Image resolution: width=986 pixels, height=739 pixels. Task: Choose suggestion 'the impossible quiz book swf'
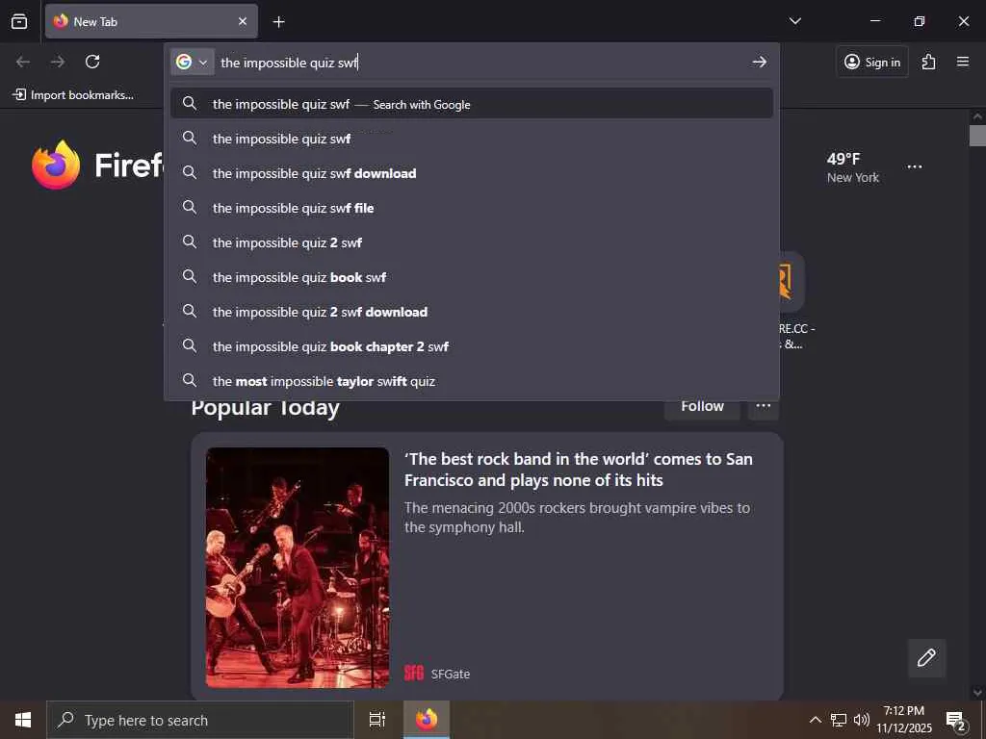tap(472, 276)
